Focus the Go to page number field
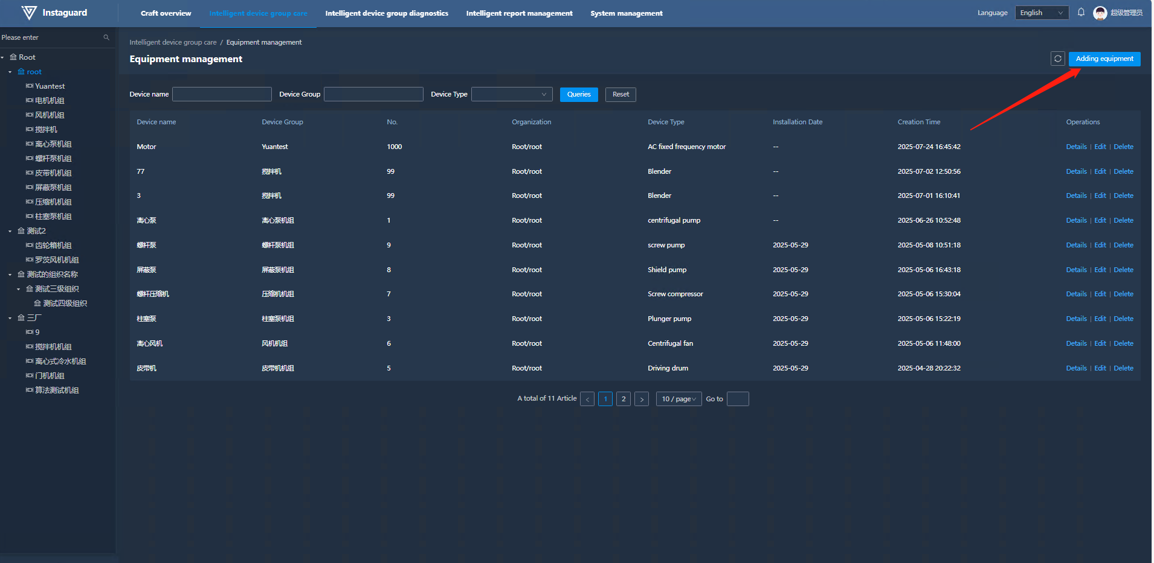1154x563 pixels. [x=738, y=399]
